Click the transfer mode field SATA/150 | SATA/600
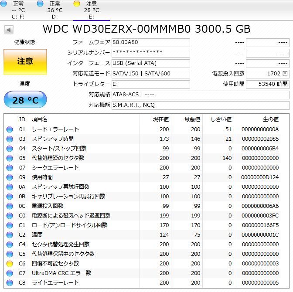 tap(150, 74)
